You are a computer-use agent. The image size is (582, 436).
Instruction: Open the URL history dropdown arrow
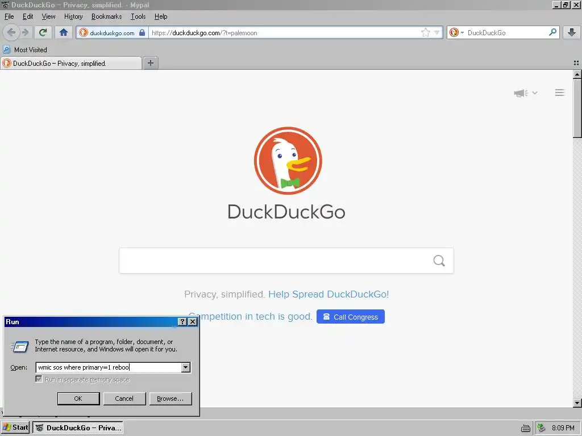[x=436, y=32]
